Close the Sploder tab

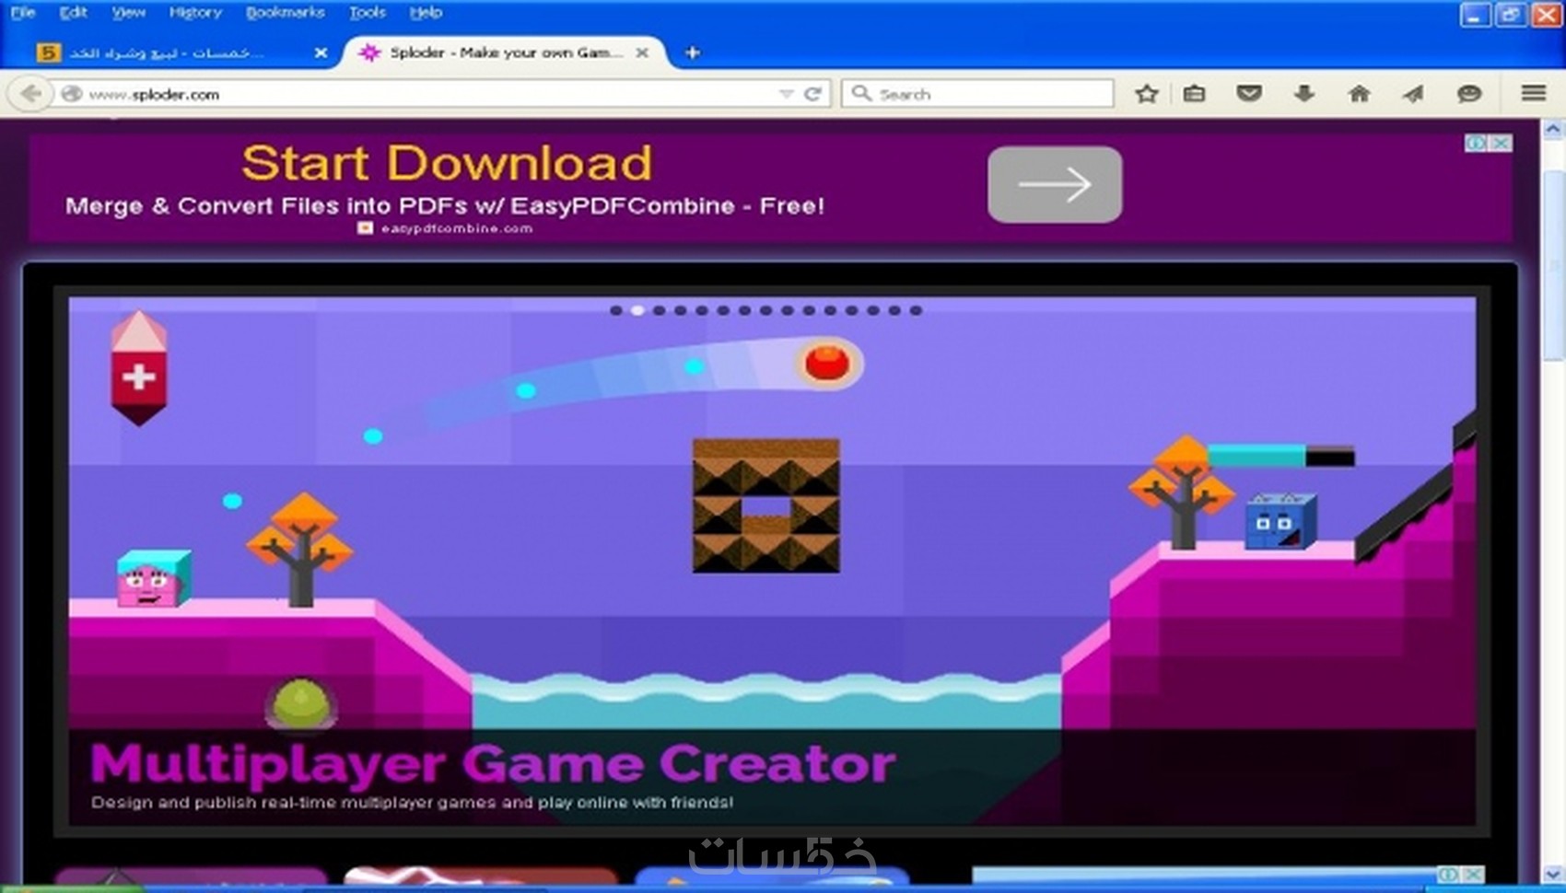point(642,52)
